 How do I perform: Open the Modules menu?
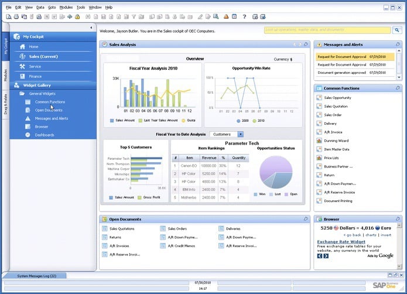coord(66,7)
